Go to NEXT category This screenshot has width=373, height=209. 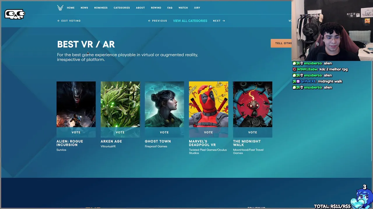[x=219, y=21]
